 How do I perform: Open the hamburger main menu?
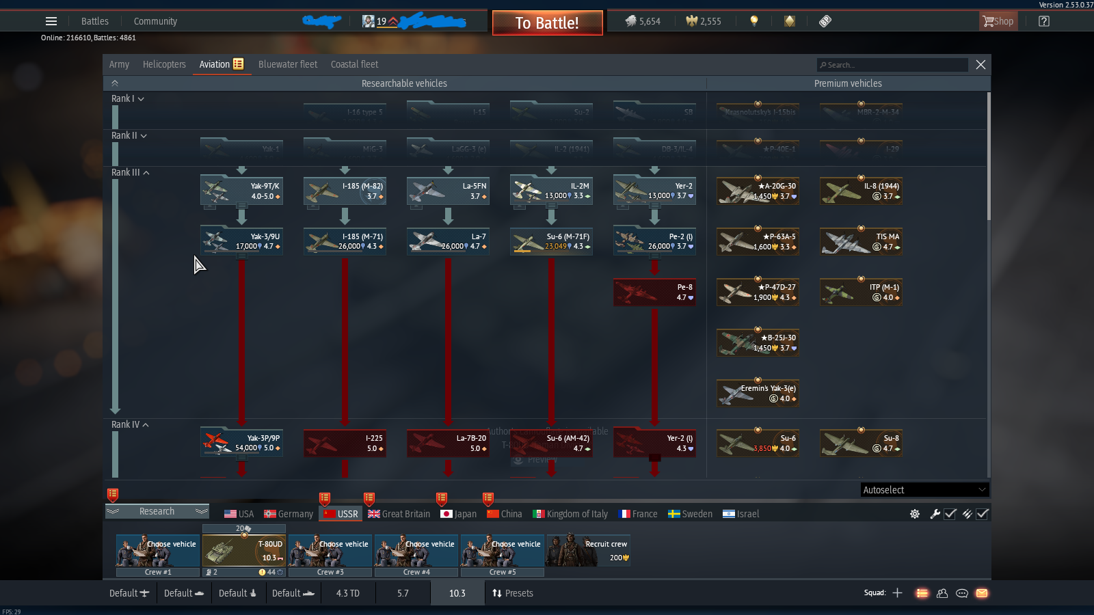(51, 21)
